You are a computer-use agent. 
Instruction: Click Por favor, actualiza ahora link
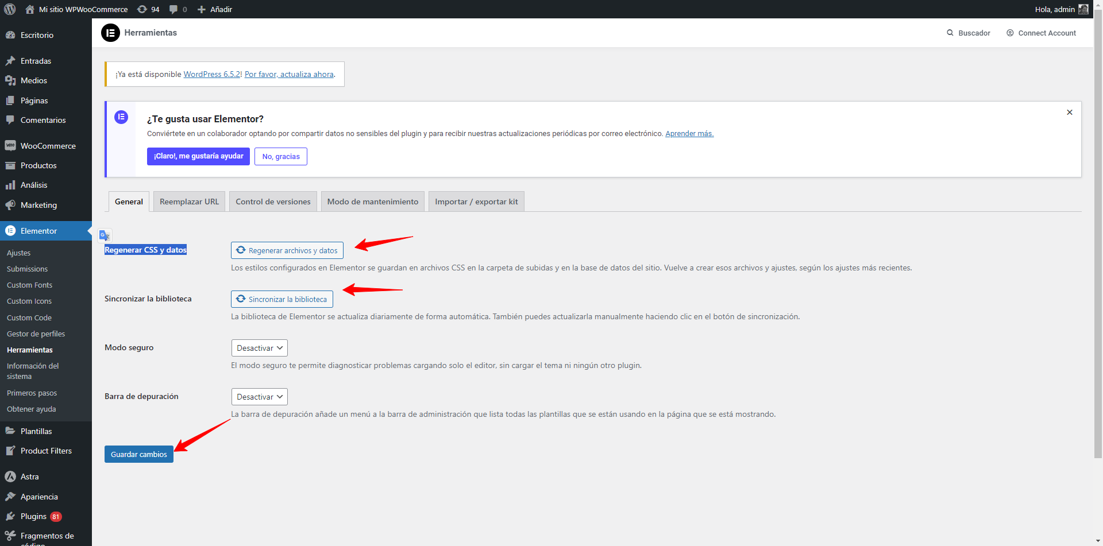289,74
